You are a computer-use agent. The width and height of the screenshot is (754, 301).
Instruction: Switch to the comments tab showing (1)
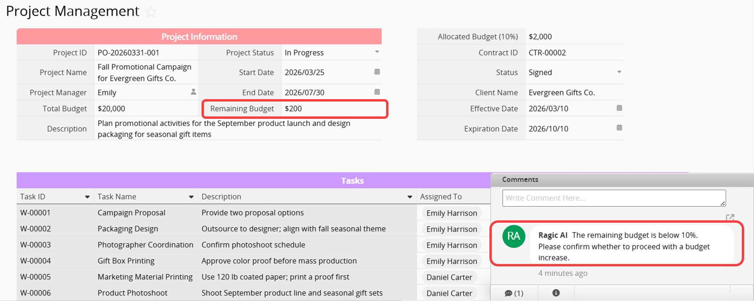[x=514, y=293]
